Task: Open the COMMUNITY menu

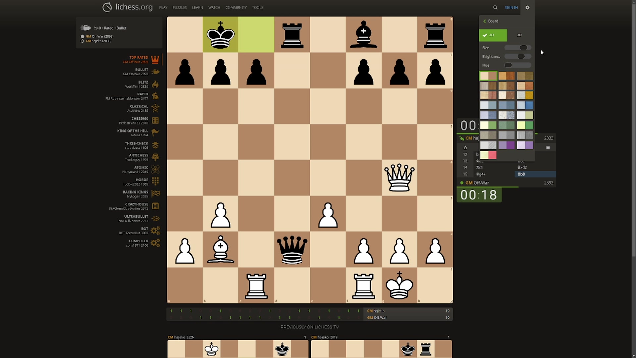Action: click(236, 7)
